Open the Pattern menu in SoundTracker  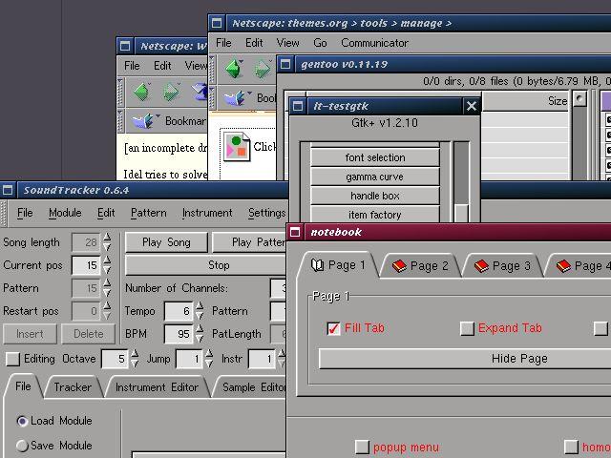(149, 213)
